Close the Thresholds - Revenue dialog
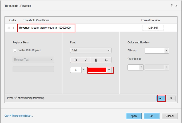 click(176, 5)
